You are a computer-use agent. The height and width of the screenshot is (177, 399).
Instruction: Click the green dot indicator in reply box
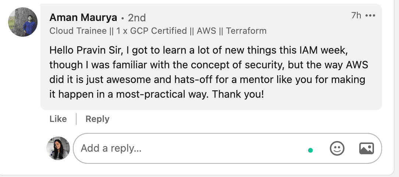coord(310,150)
